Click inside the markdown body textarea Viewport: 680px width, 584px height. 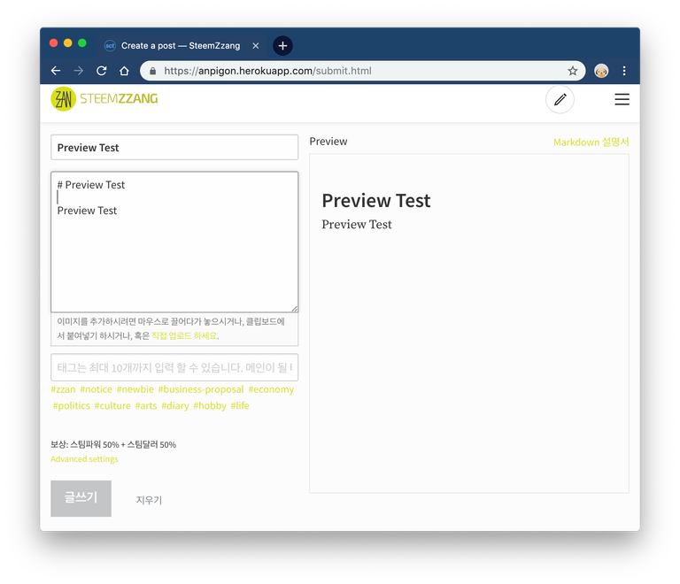tap(174, 242)
